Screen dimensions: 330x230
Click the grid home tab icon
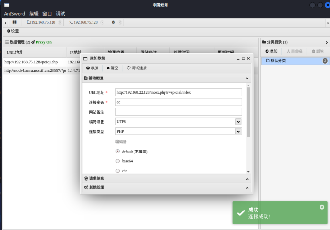pyautogui.click(x=15, y=22)
